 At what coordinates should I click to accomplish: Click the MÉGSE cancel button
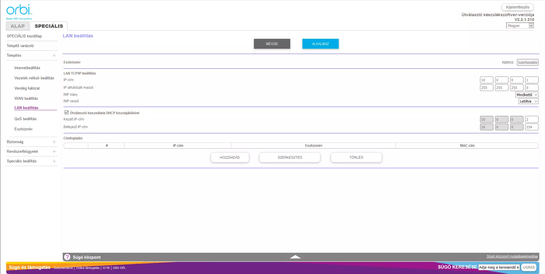tap(272, 44)
